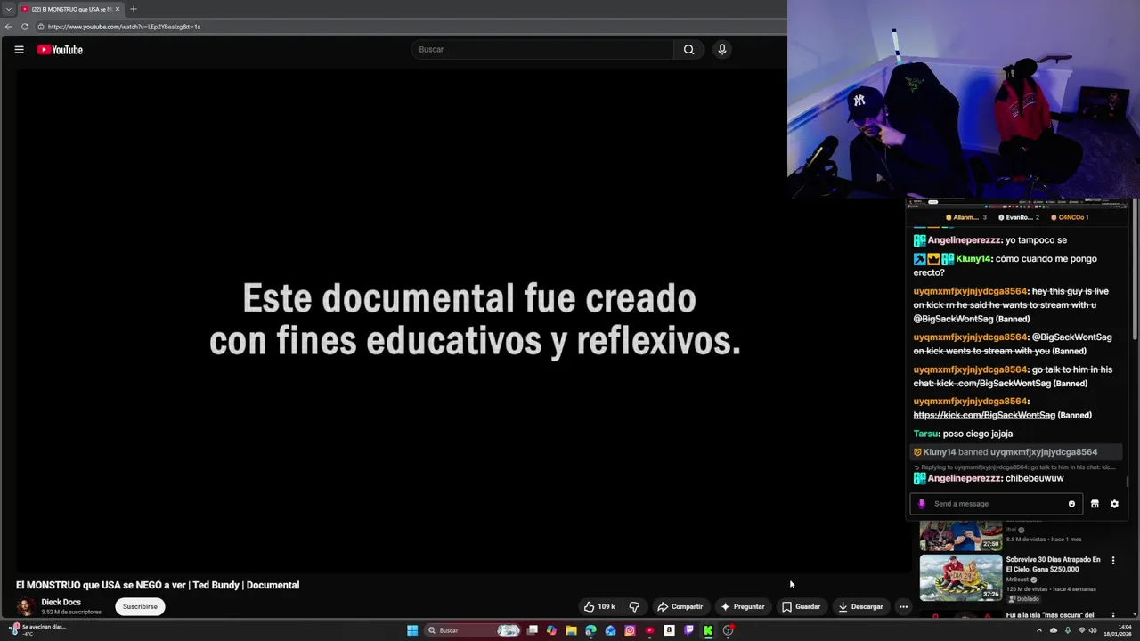
Task: Open volume control in system tray
Action: pos(1095,630)
